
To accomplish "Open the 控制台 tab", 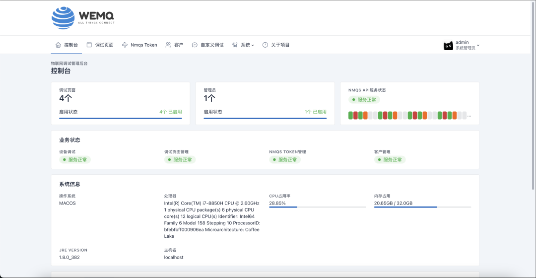I will click(x=67, y=45).
